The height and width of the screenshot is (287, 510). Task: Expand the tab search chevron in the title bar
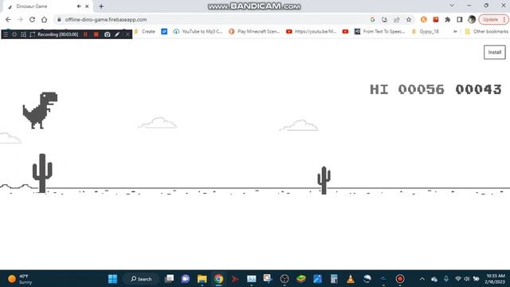pos(452,6)
